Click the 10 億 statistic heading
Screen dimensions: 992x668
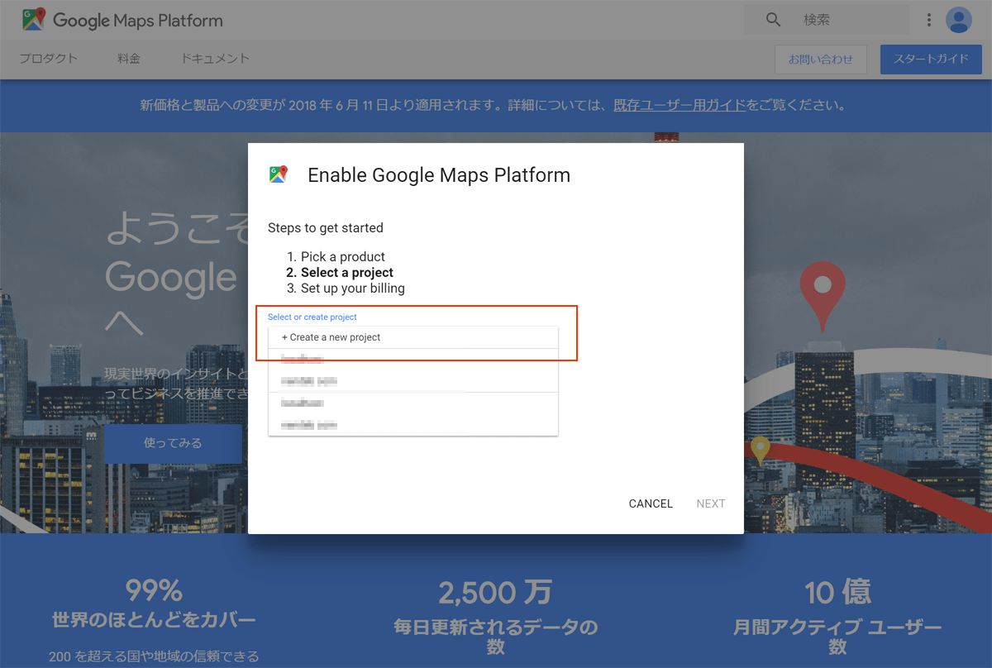[x=837, y=592]
